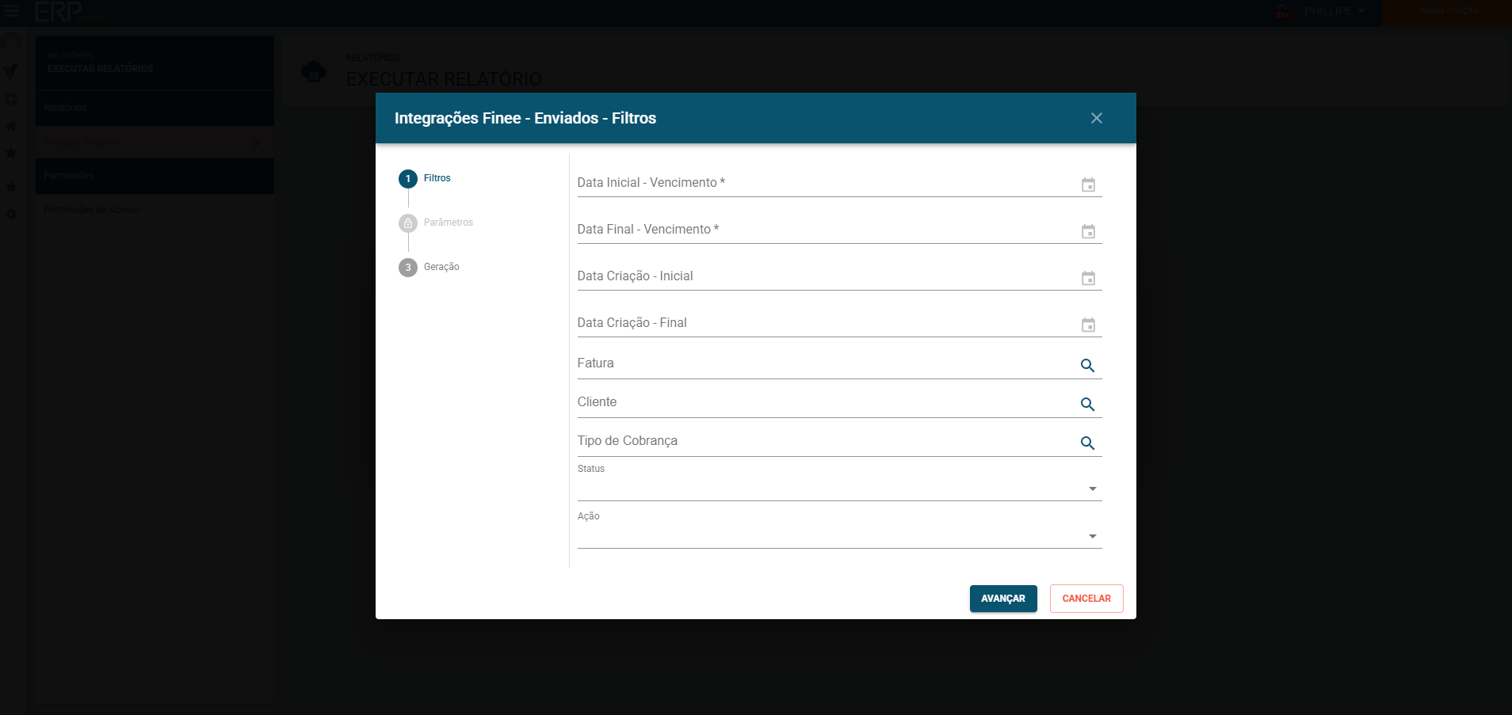Screen dimensions: 1512x715
Task: Search for Fatura using magnifier icon
Action: click(x=1087, y=365)
